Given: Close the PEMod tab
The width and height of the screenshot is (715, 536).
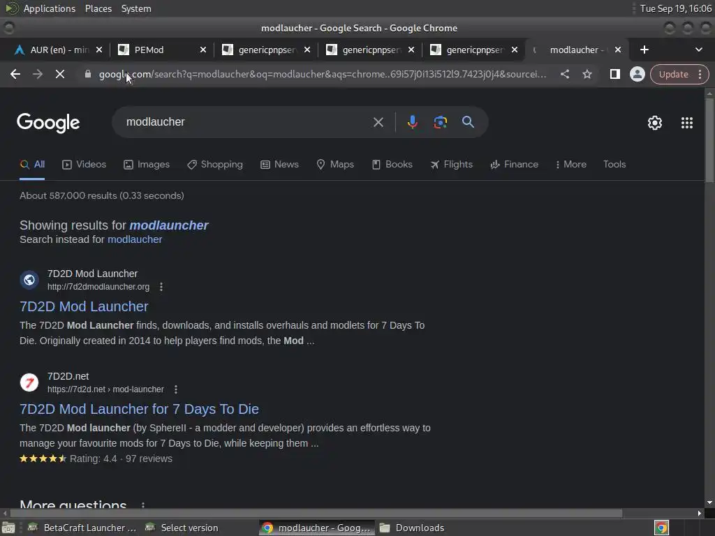Looking at the screenshot, I should coord(203,50).
